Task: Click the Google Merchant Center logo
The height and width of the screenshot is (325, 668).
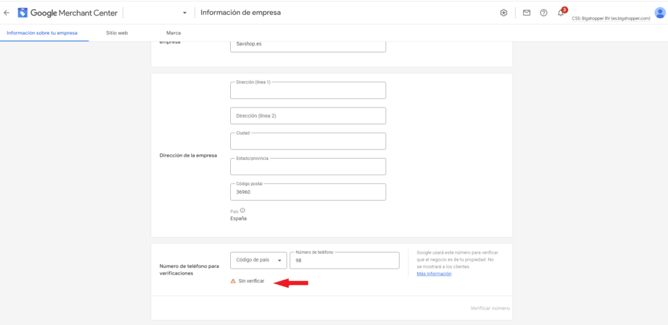Action: [x=23, y=12]
